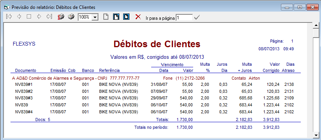
Task: Click the 'Vencimento' header label
Action: tap(172, 65)
